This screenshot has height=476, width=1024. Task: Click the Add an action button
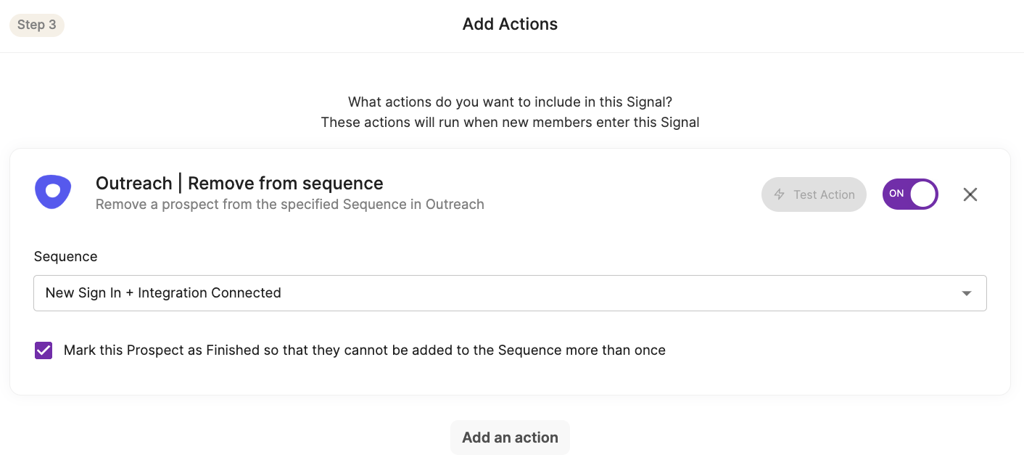pos(510,438)
